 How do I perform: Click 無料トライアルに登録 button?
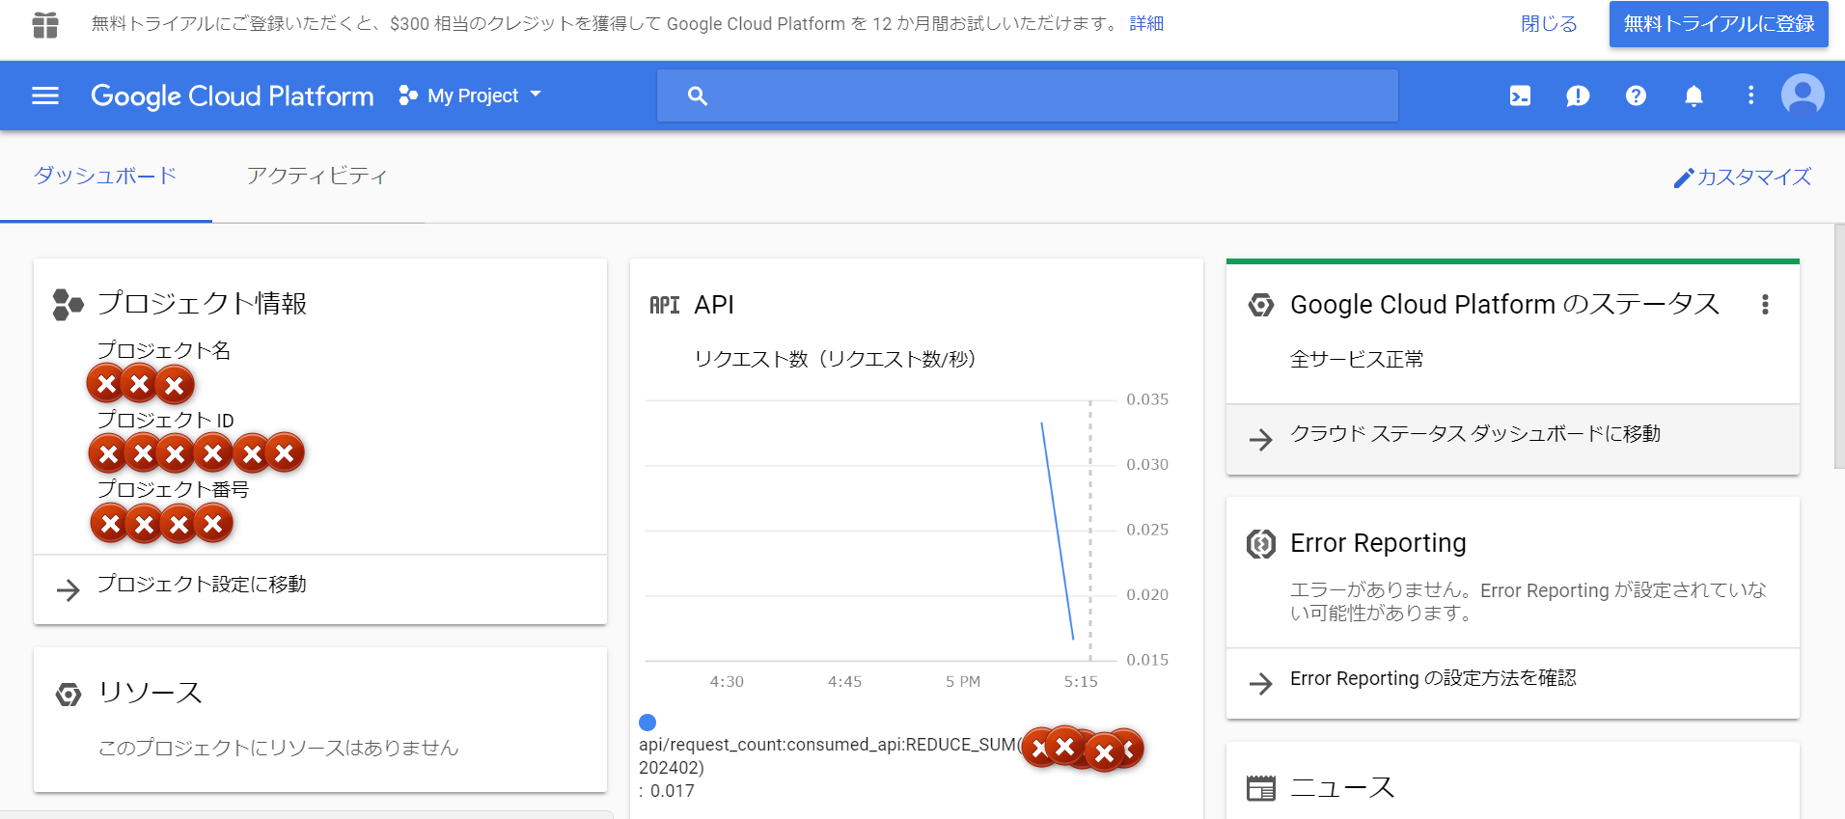pos(1719,24)
